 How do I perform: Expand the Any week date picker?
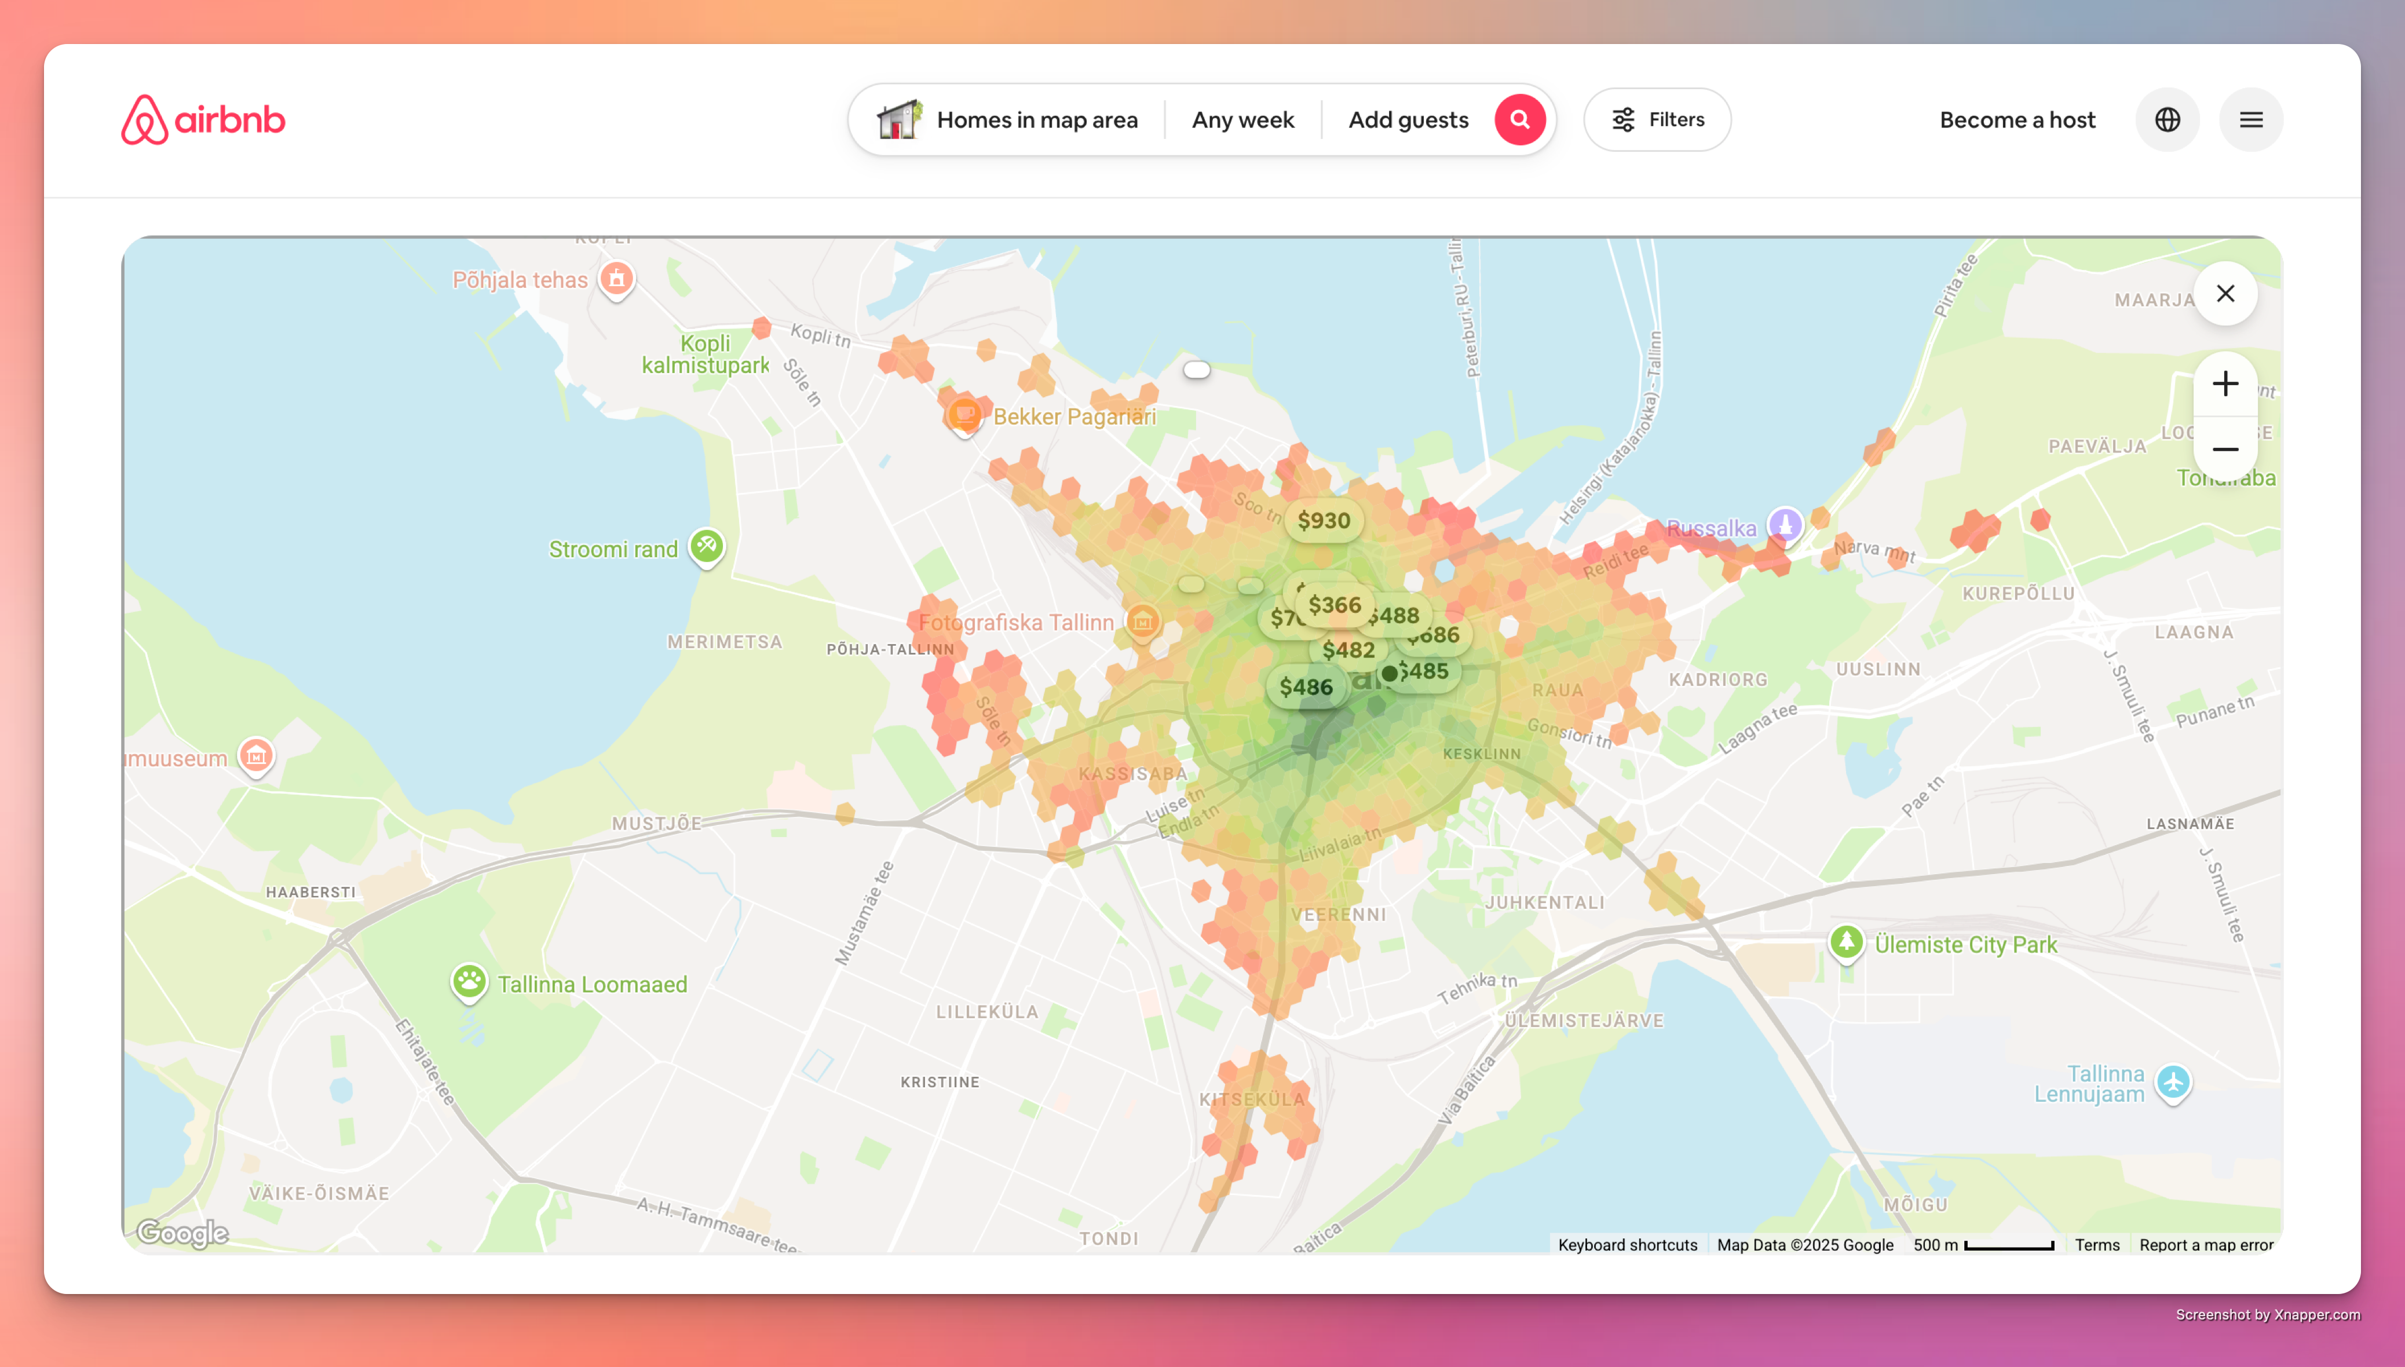[x=1242, y=120]
